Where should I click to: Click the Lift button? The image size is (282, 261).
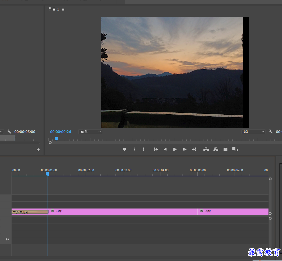pyautogui.click(x=206, y=149)
